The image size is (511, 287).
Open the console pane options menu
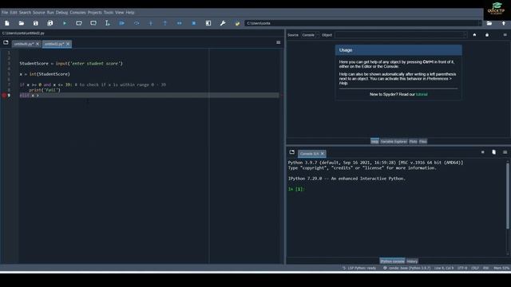click(x=505, y=152)
